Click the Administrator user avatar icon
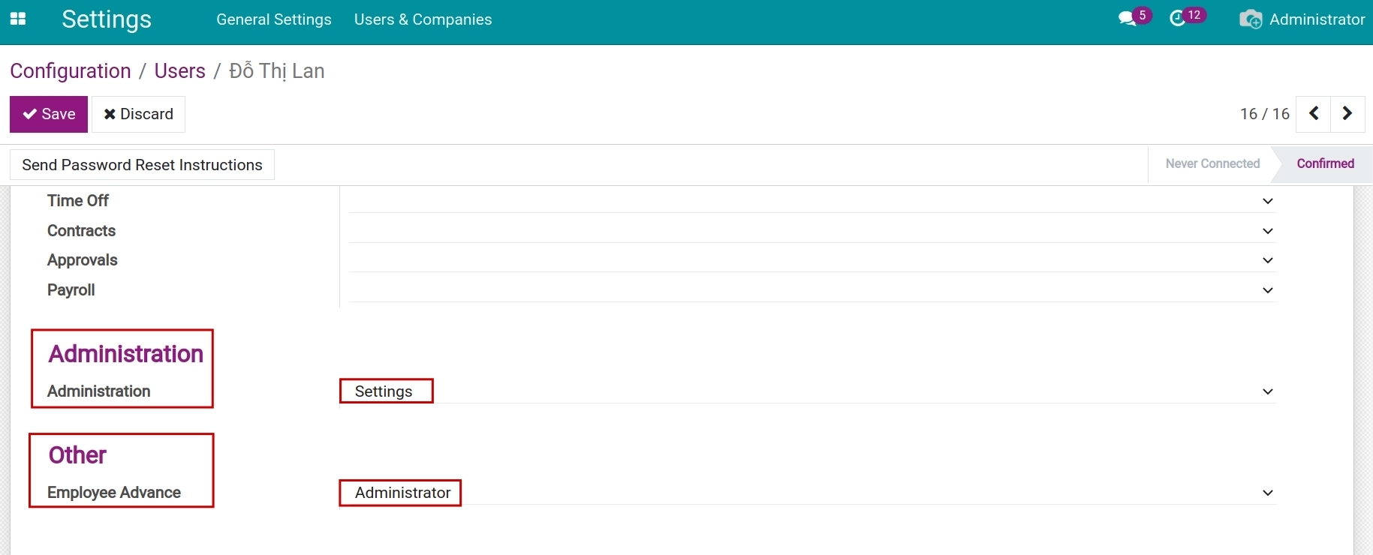 [x=1251, y=19]
